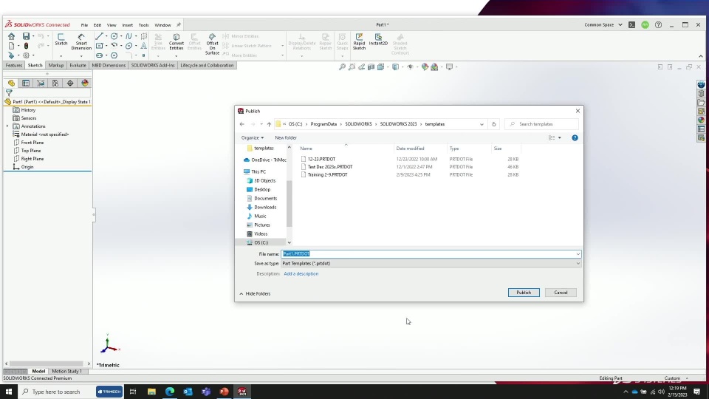Click the Cancel button in Publish dialog
Screen dimensions: 709x399
tap(561, 293)
